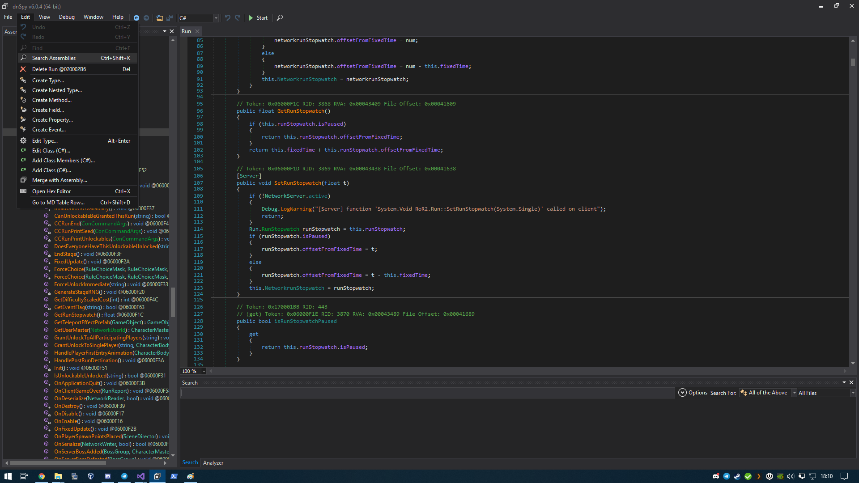Toggle All Files search filter option
The height and width of the screenshot is (483, 859).
tap(820, 392)
